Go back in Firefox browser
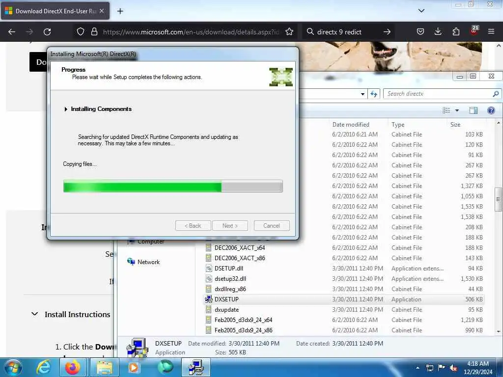Image resolution: width=503 pixels, height=377 pixels. pyautogui.click(x=12, y=32)
